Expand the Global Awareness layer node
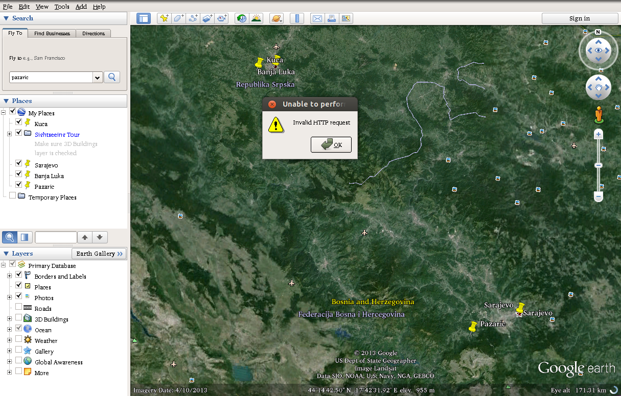This screenshot has height=396, width=621. (9, 361)
